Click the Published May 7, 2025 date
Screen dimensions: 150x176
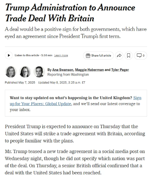20,83
